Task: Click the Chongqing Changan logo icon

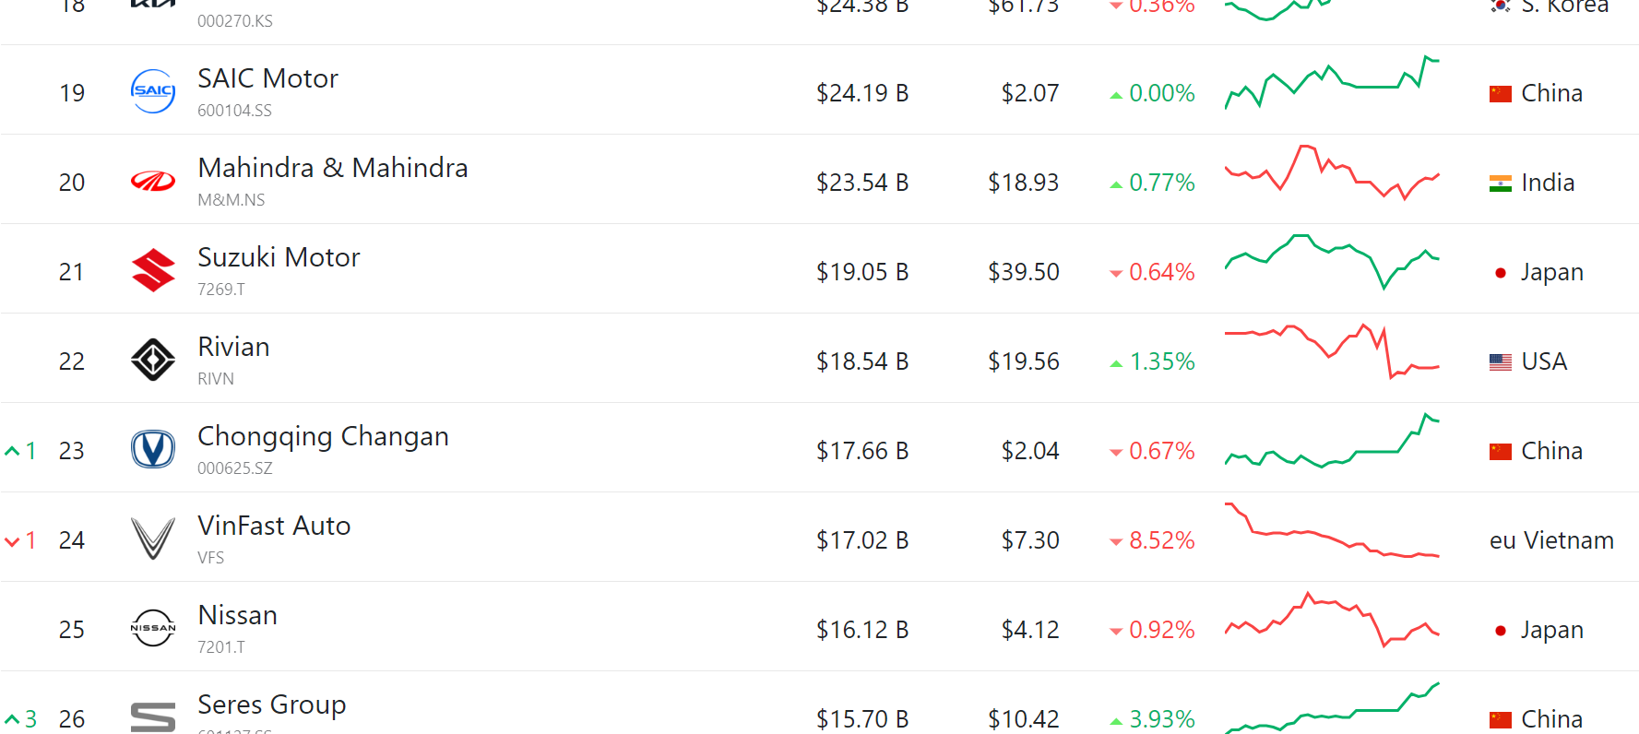Action: pos(153,449)
